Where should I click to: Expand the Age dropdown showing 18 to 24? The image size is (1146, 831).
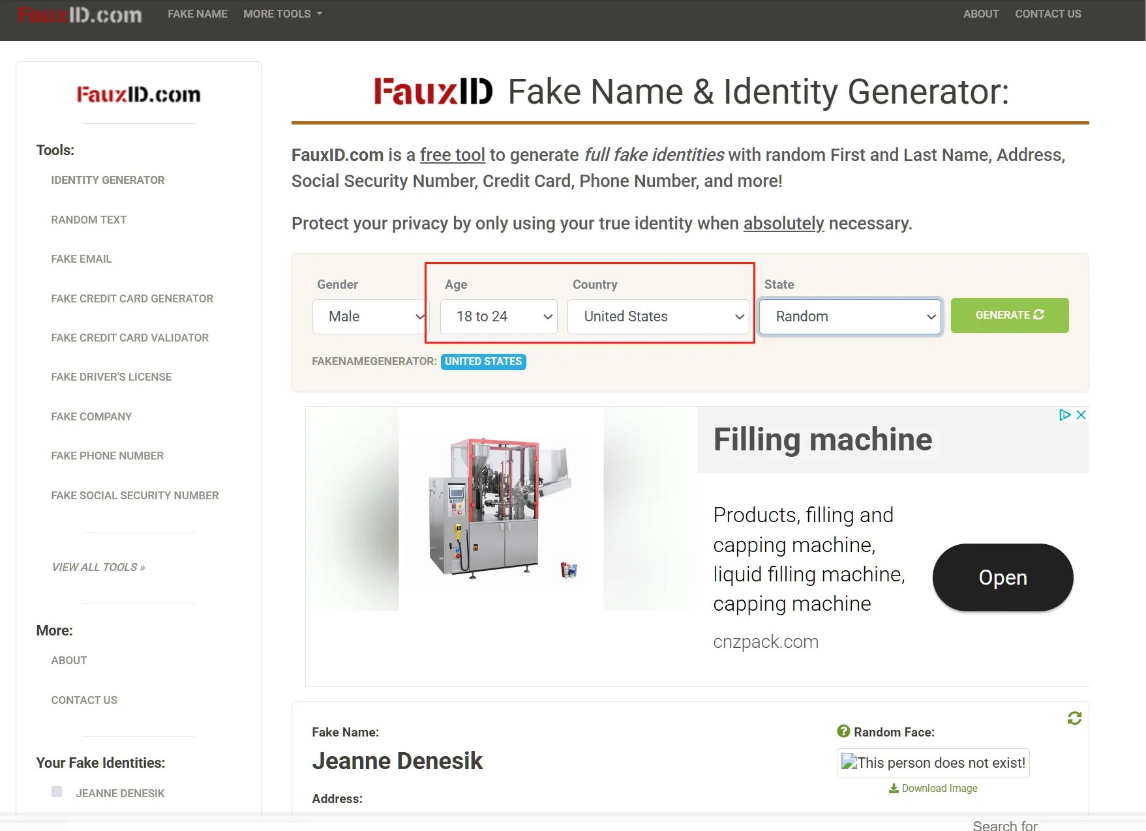(499, 317)
